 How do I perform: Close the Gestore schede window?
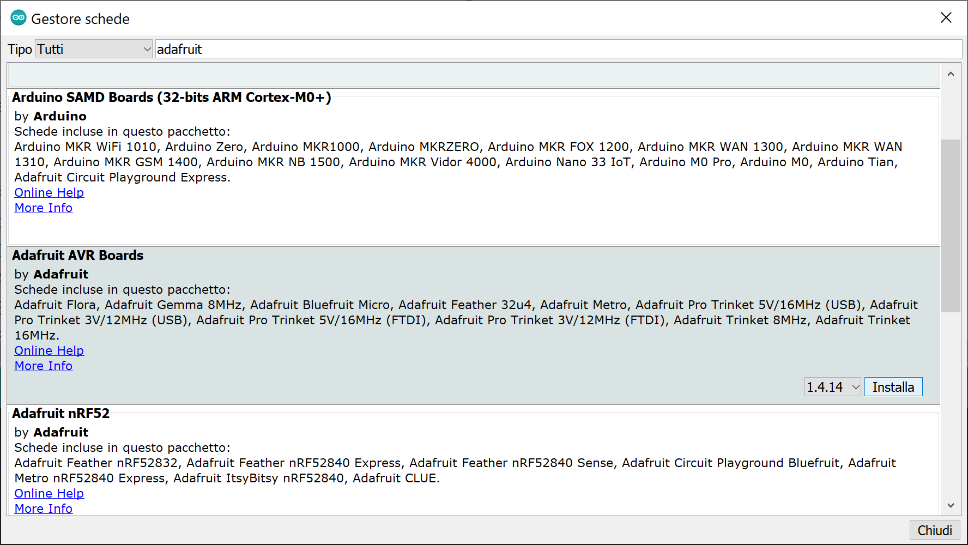(x=946, y=18)
